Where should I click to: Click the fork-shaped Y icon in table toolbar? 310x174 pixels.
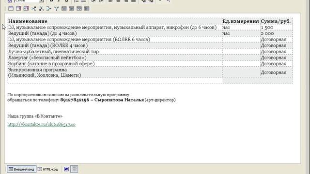point(56,9)
